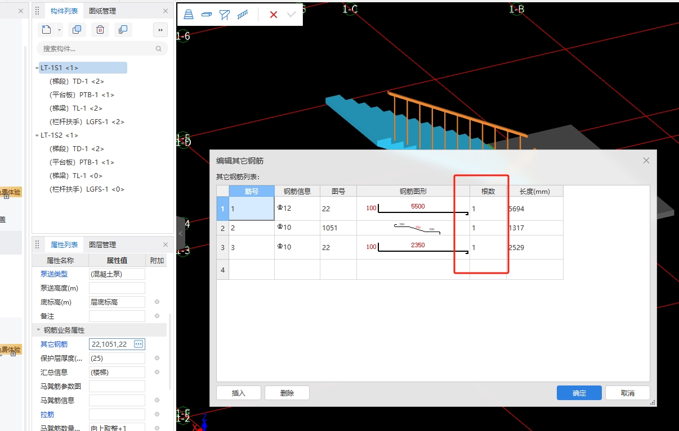
Task: Collapse the LT-1S2 tree node
Action: [37, 135]
